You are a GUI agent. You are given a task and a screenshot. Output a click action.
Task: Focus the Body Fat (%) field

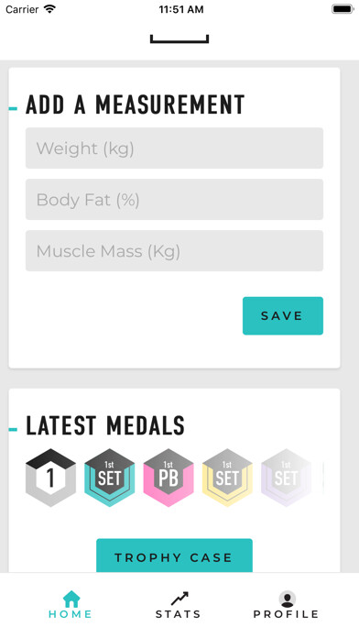click(x=174, y=200)
